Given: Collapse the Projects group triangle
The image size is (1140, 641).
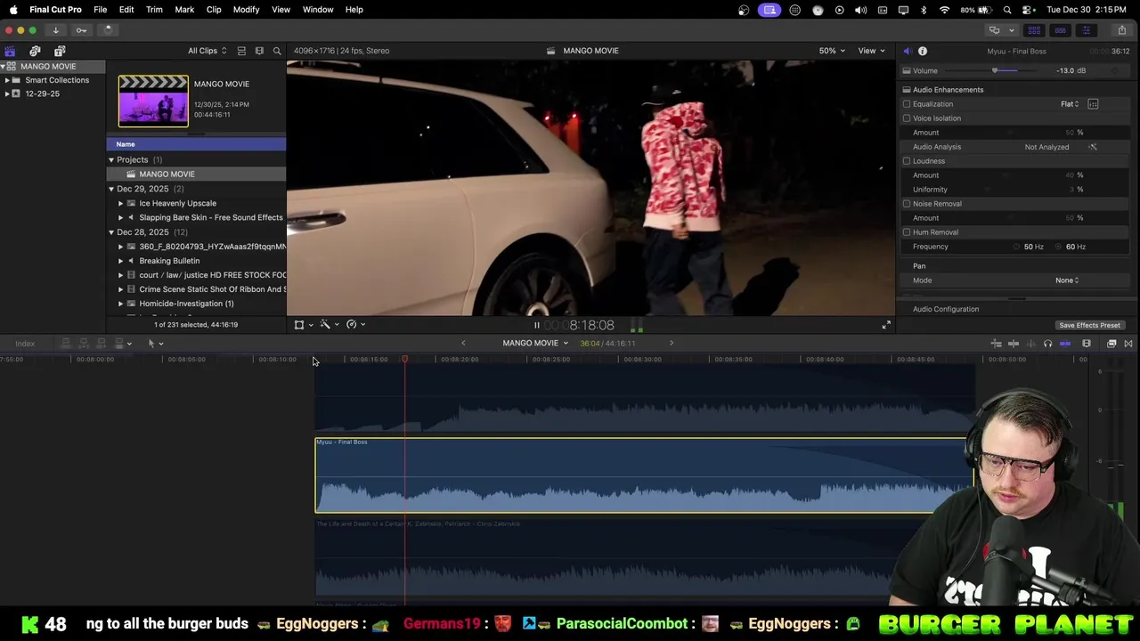Looking at the screenshot, I should (x=111, y=160).
